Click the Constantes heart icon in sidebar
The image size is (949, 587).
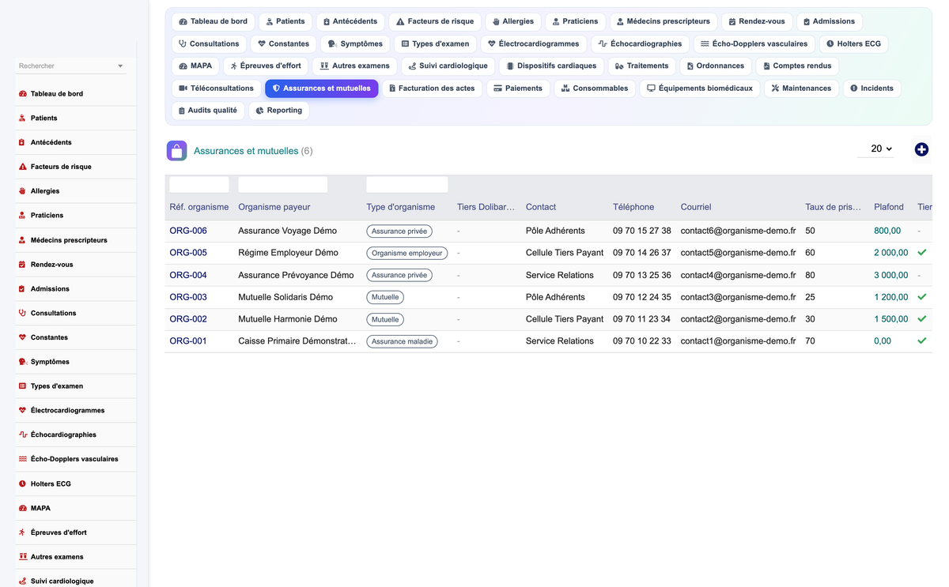(x=22, y=337)
